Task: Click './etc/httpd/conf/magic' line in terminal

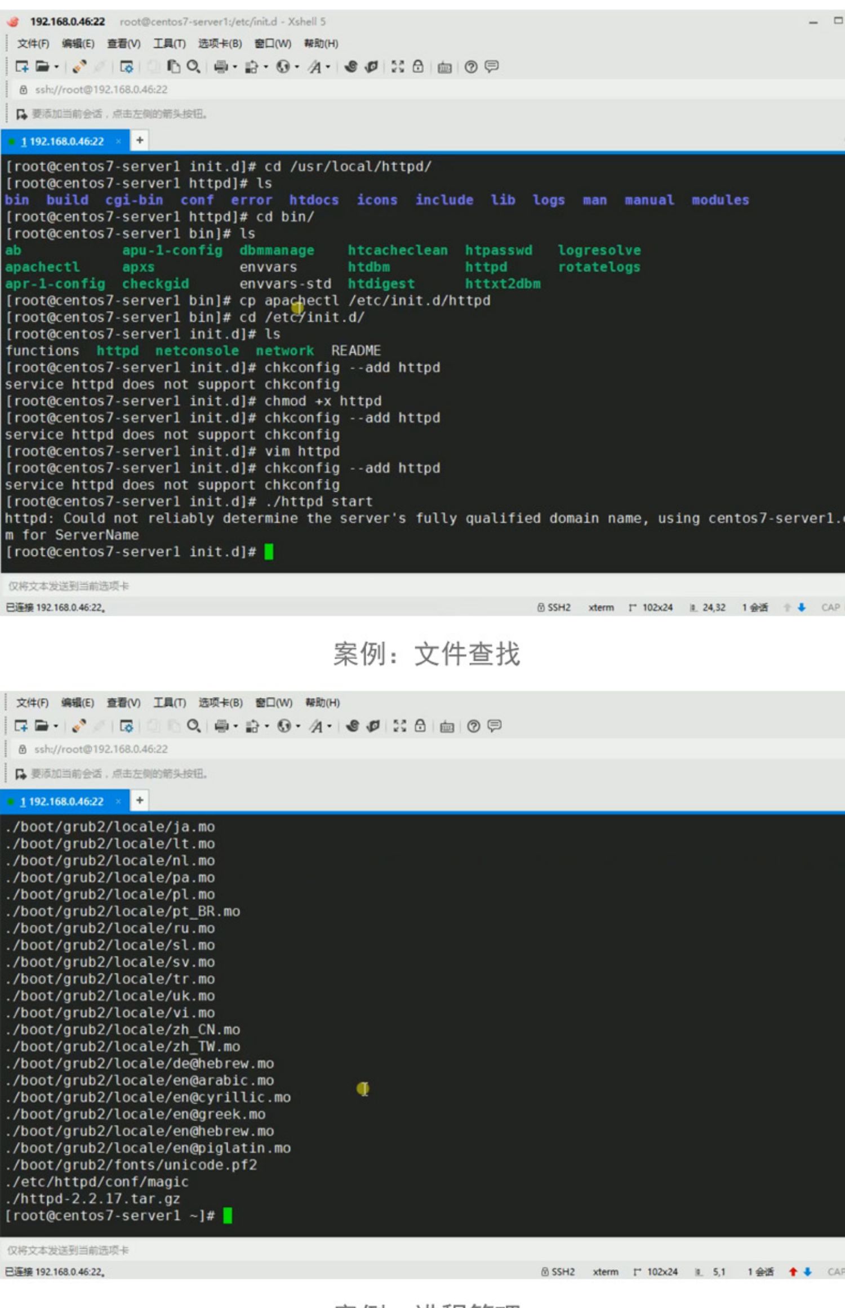Action: [96, 1182]
